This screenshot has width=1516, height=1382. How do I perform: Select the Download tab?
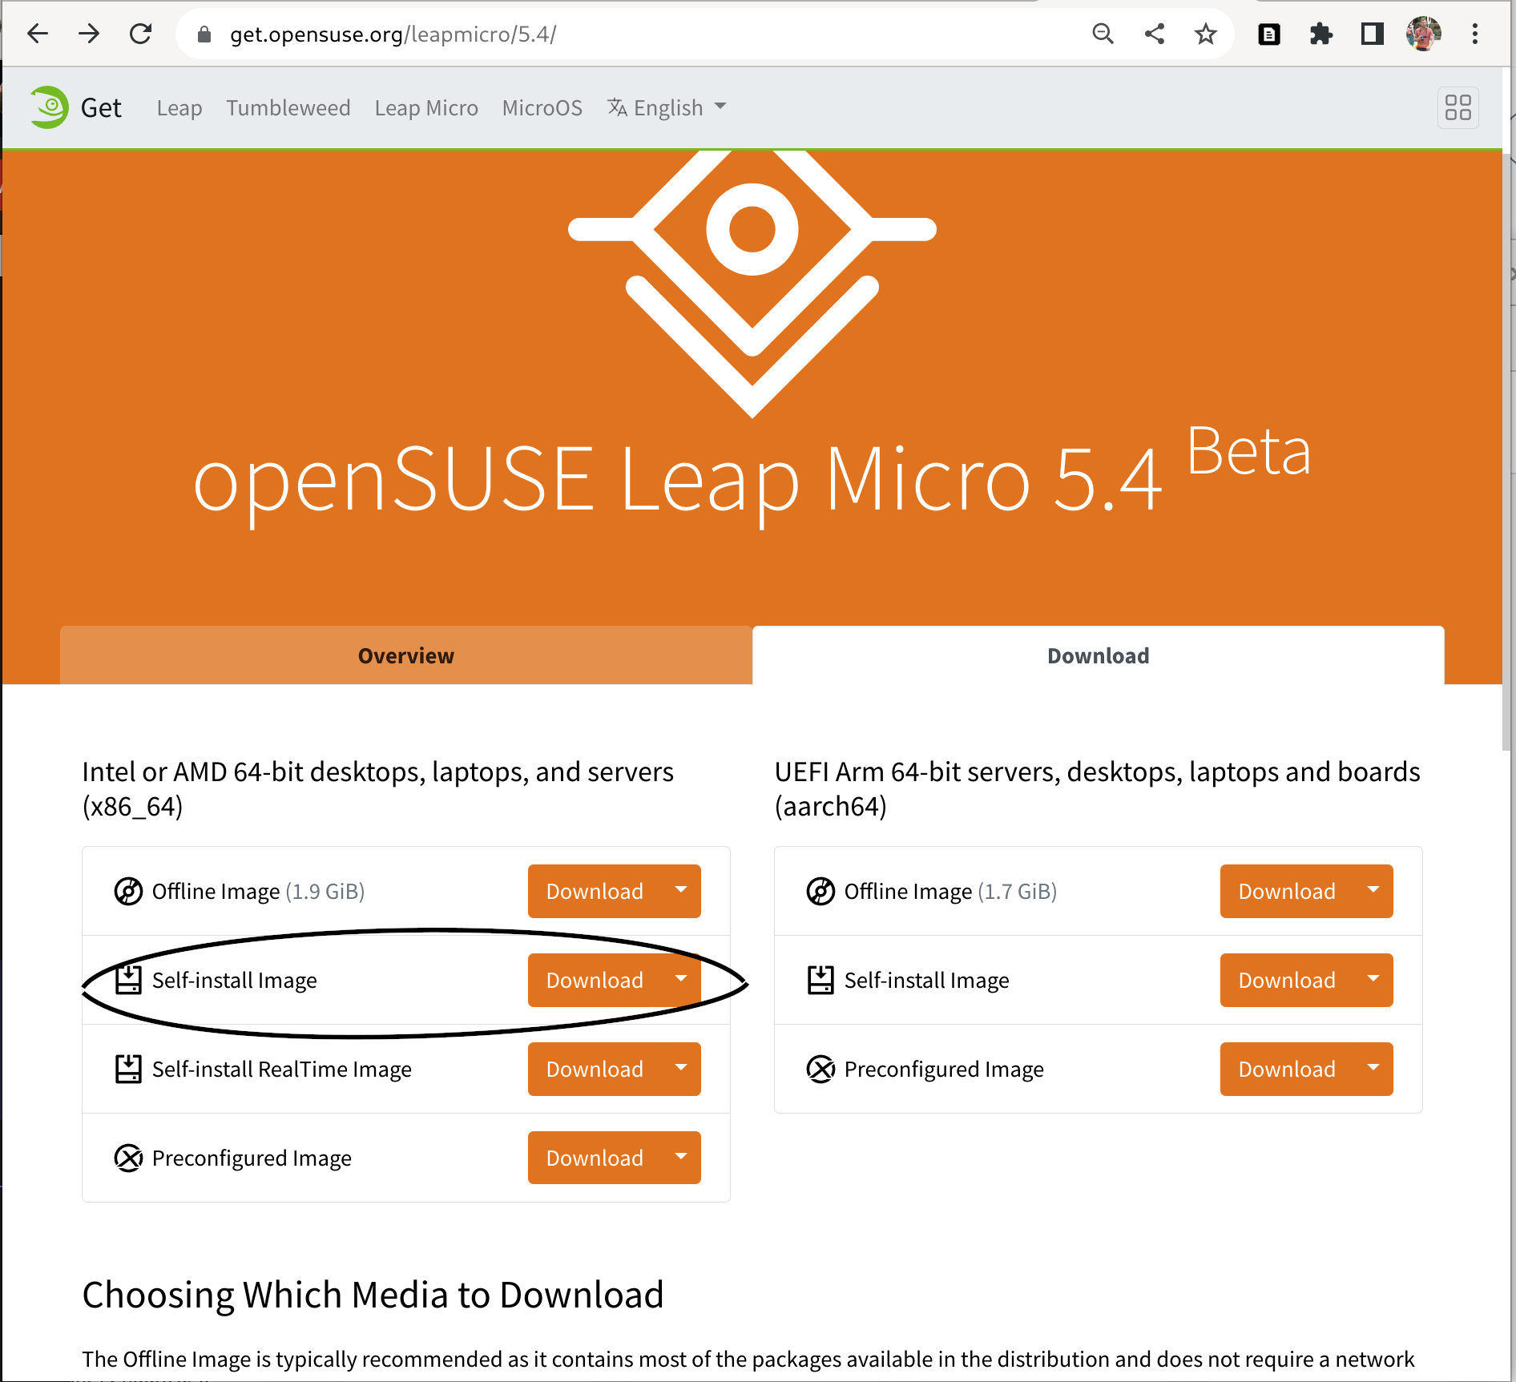[1098, 655]
